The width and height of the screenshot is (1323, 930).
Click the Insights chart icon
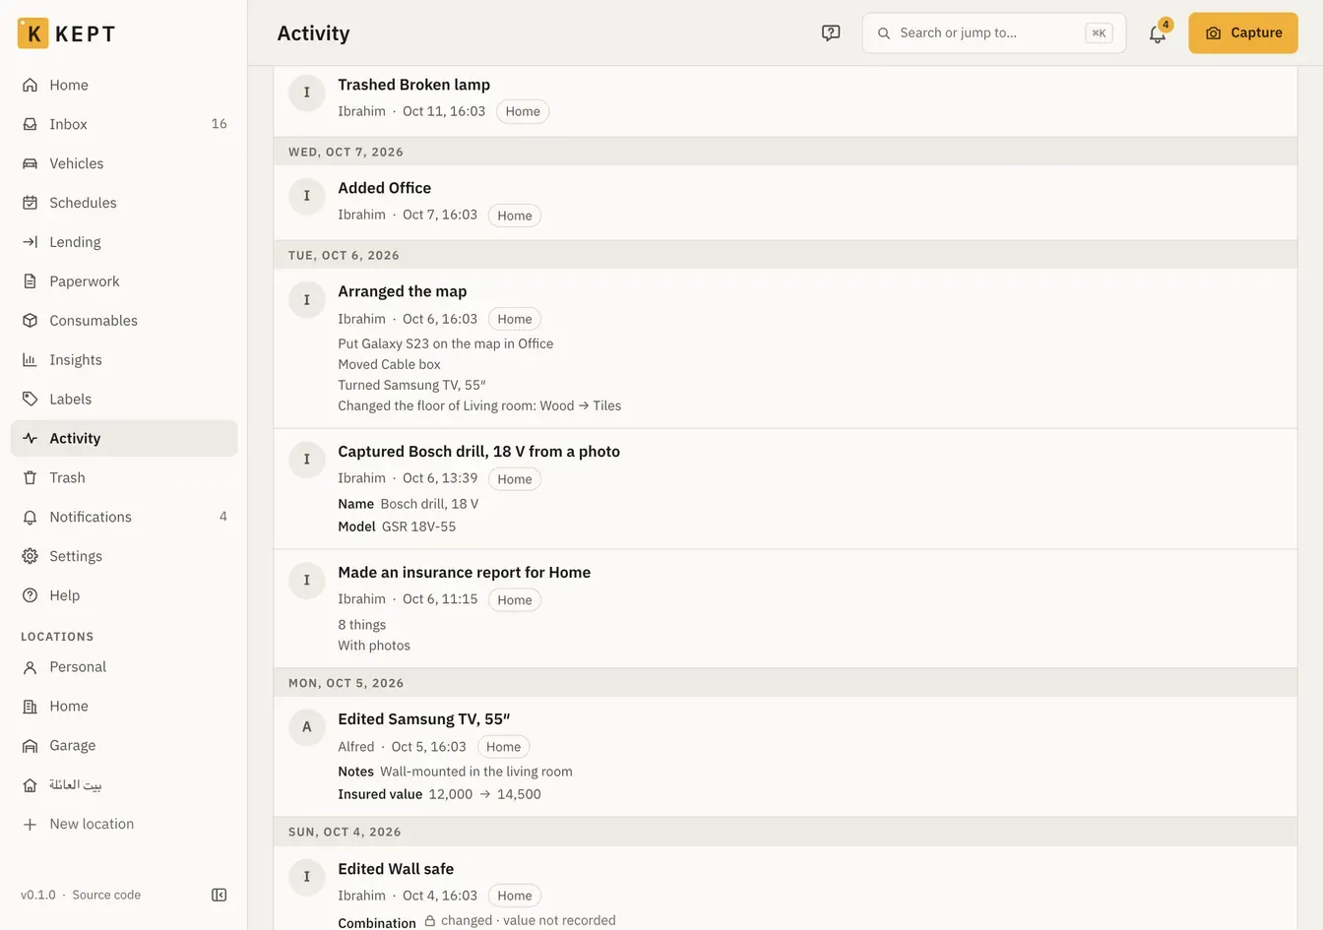(31, 360)
